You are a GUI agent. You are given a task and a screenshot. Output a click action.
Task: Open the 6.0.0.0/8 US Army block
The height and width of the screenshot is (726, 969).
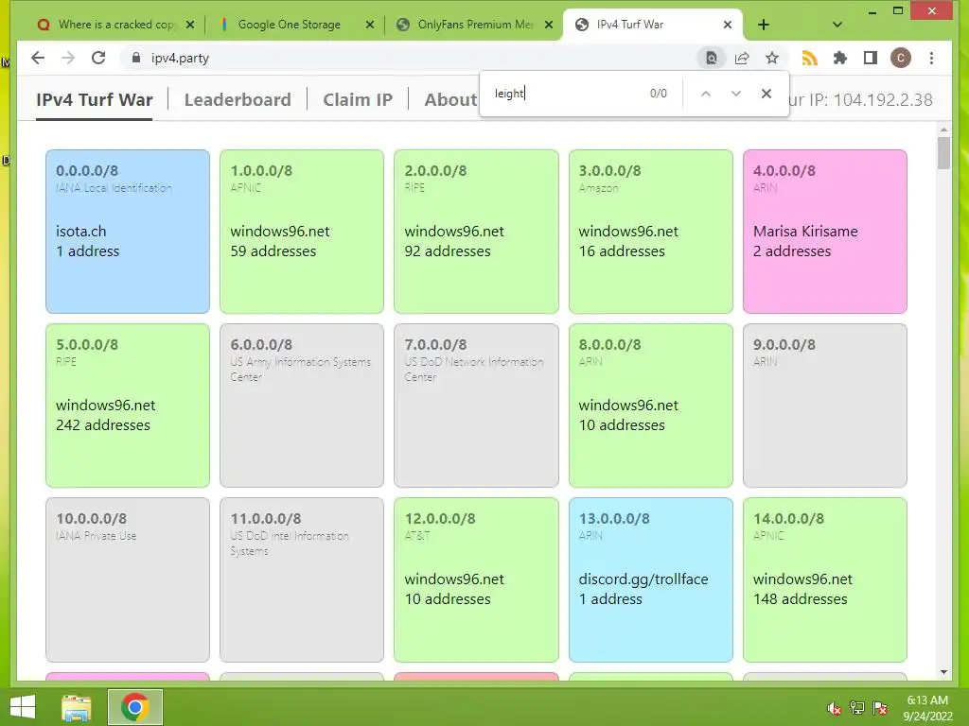pyautogui.click(x=302, y=406)
